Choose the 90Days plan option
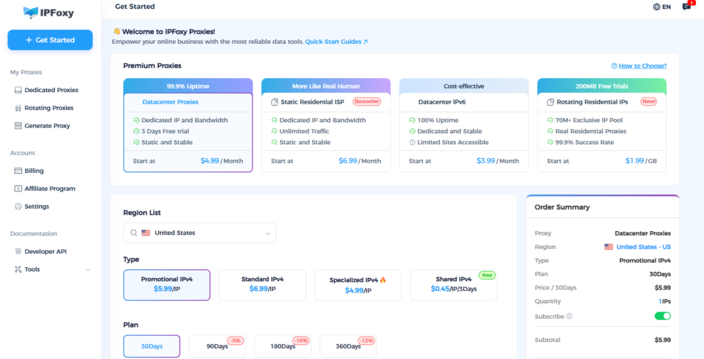This screenshot has height=359, width=704. click(217, 346)
